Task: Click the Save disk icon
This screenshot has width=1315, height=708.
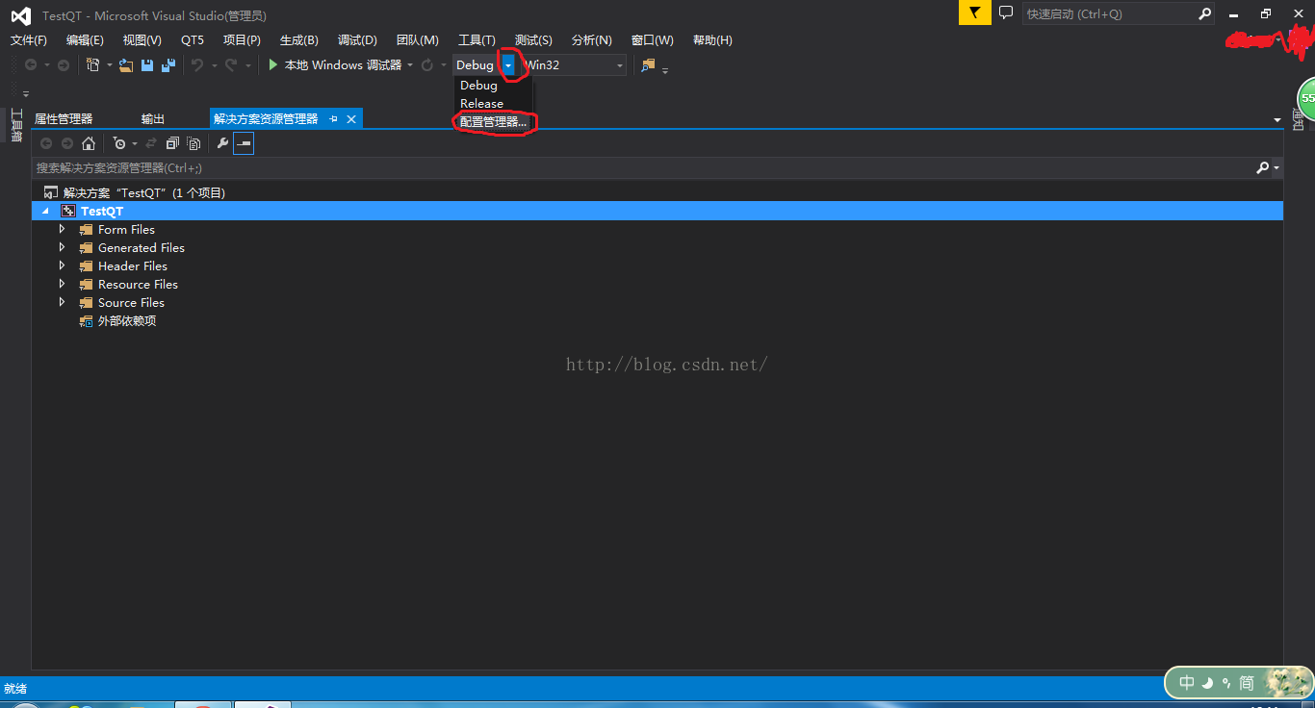Action: (x=147, y=64)
